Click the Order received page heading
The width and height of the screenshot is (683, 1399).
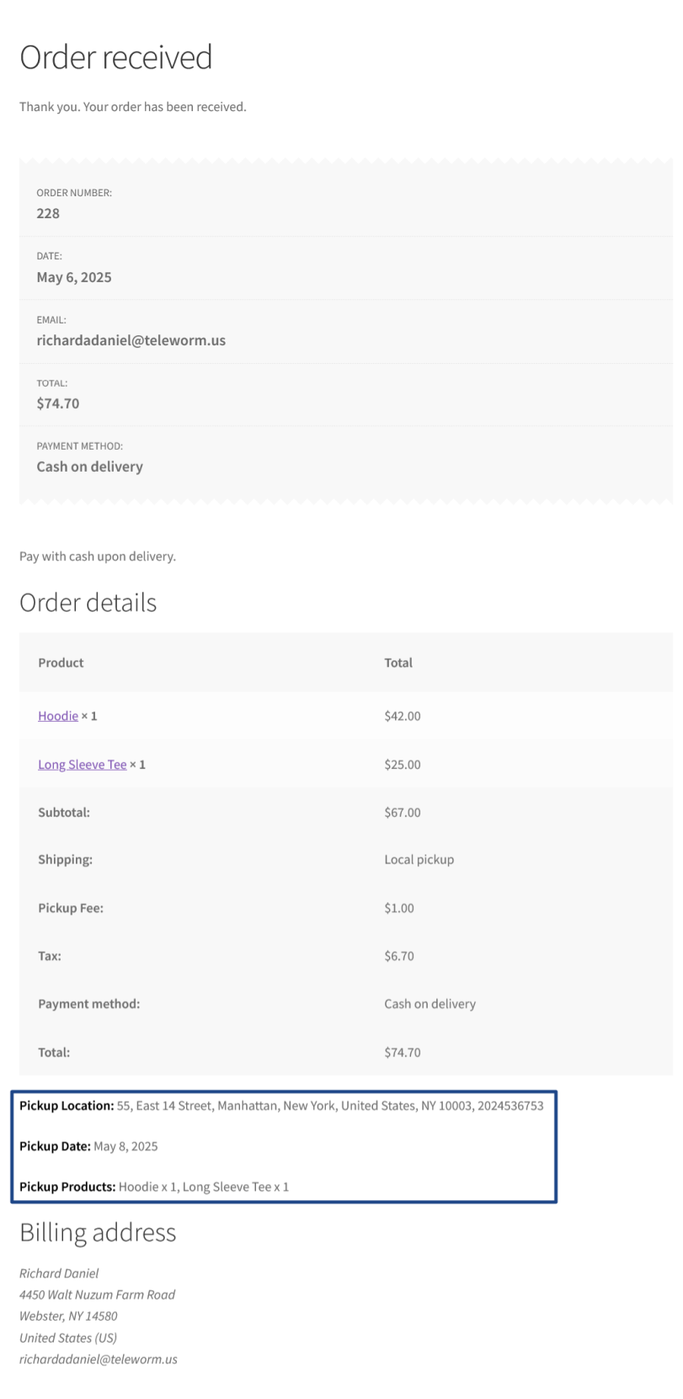point(116,57)
